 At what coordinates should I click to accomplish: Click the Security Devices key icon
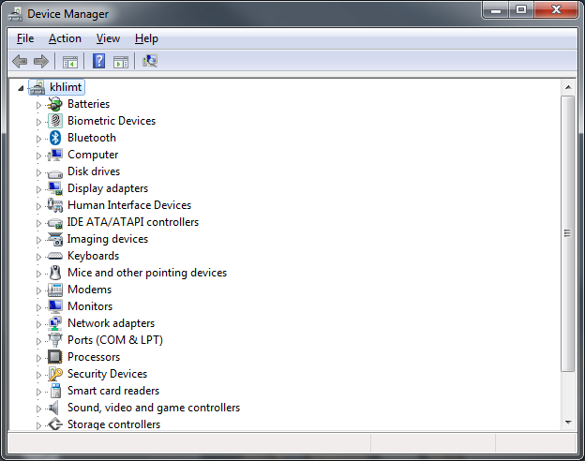(55, 374)
